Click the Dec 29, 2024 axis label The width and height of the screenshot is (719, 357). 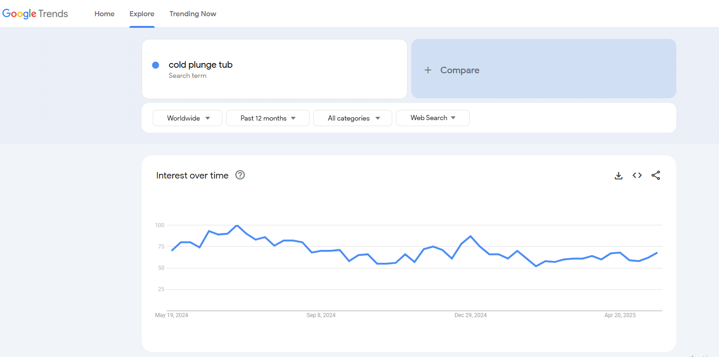(471, 315)
